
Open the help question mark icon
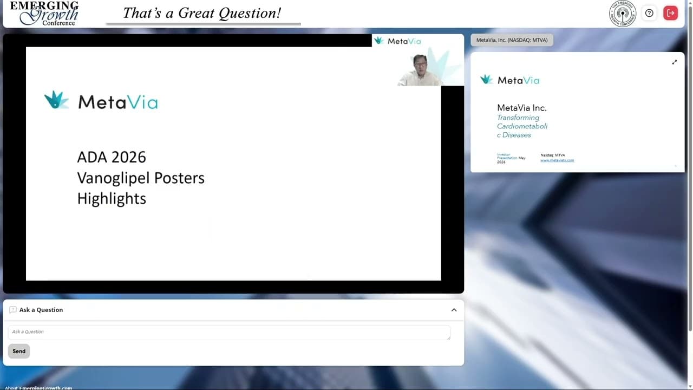tap(649, 13)
